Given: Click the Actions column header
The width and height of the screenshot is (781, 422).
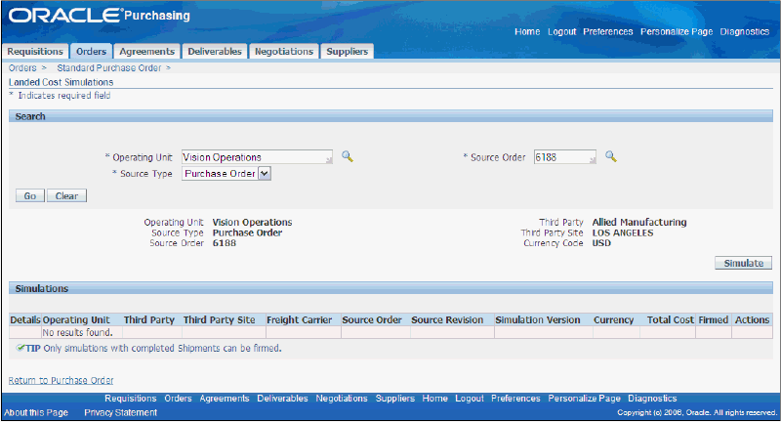Looking at the screenshot, I should pyautogui.click(x=752, y=319).
